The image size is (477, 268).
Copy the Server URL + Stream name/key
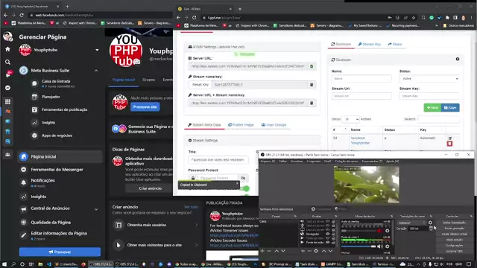[x=312, y=103]
